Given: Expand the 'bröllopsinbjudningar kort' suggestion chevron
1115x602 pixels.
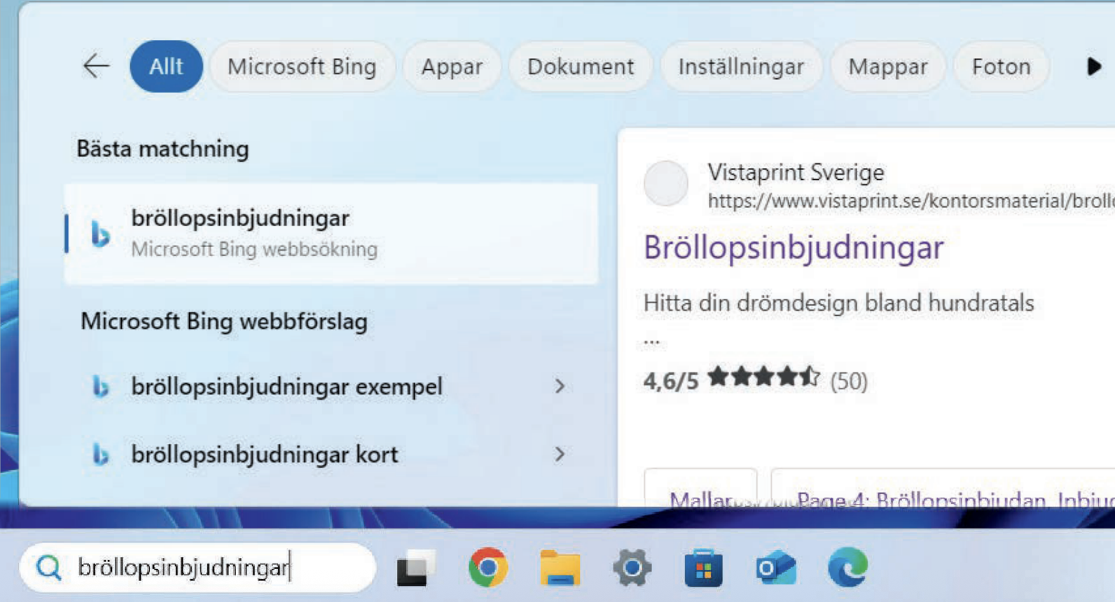Looking at the screenshot, I should pos(560,455).
